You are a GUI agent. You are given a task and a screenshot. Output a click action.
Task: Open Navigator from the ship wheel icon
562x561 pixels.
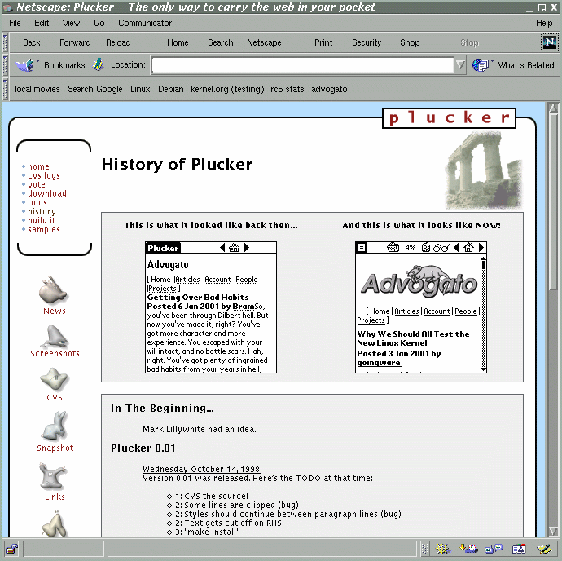(x=442, y=549)
